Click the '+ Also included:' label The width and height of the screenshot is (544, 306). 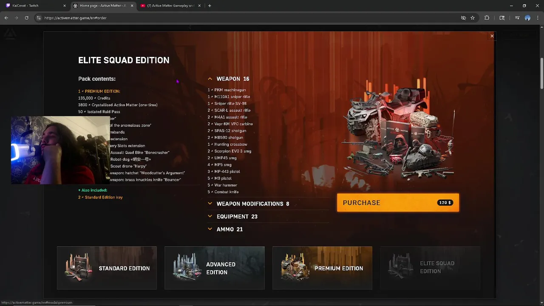pyautogui.click(x=93, y=190)
